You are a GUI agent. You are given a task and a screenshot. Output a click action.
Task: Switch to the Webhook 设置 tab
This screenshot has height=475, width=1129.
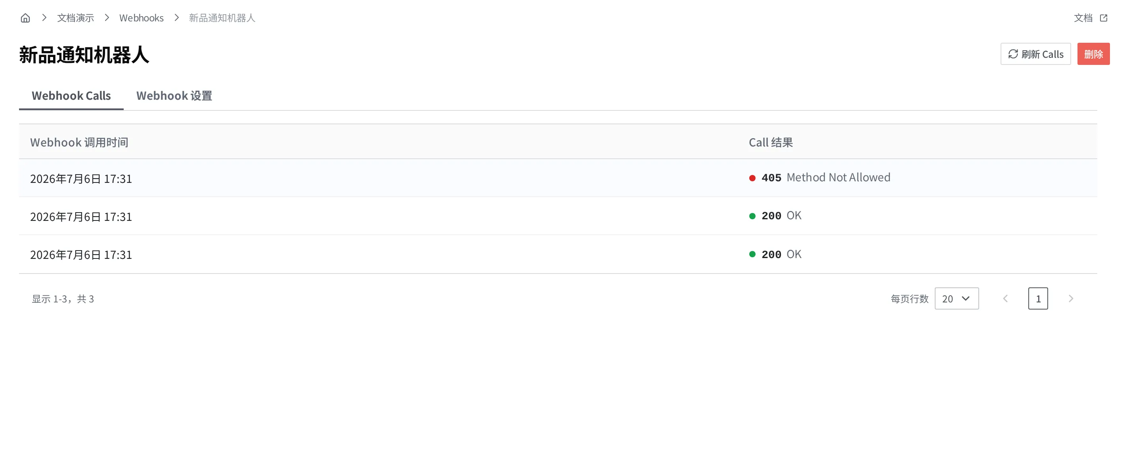tap(174, 95)
